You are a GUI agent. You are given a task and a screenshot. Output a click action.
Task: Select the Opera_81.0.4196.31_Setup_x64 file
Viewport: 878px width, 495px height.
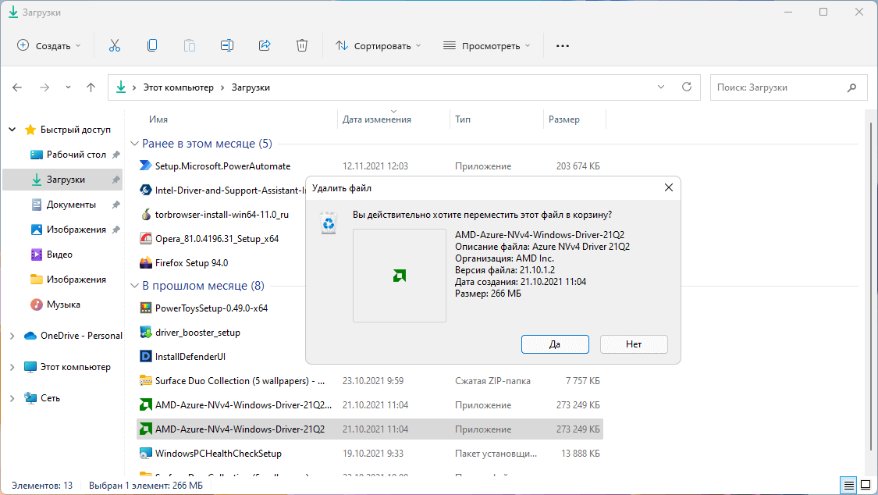tap(217, 239)
